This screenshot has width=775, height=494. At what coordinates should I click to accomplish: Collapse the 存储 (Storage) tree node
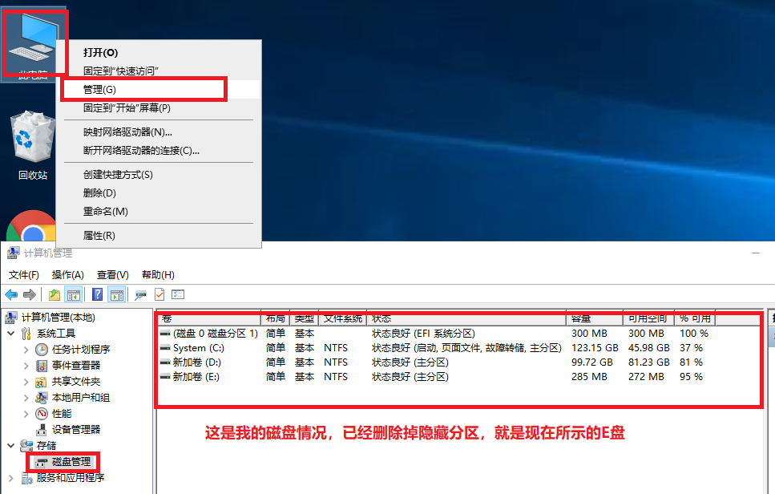click(10, 445)
